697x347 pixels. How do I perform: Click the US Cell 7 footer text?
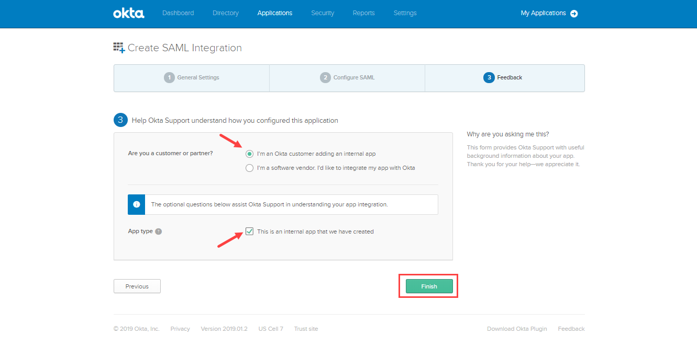(x=271, y=329)
